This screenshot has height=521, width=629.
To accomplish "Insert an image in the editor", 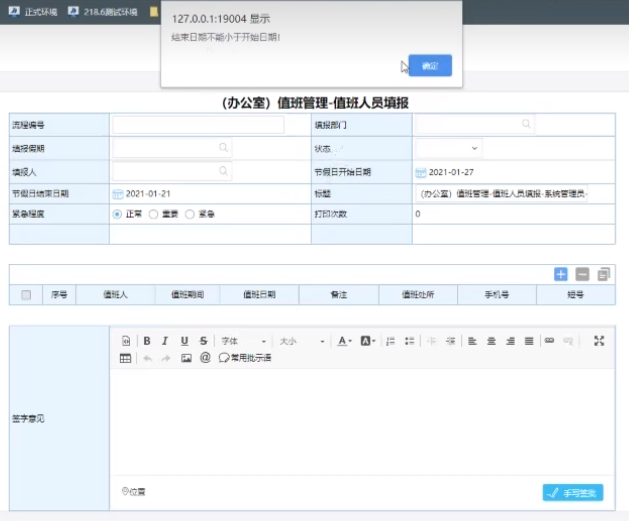I will click(x=186, y=358).
